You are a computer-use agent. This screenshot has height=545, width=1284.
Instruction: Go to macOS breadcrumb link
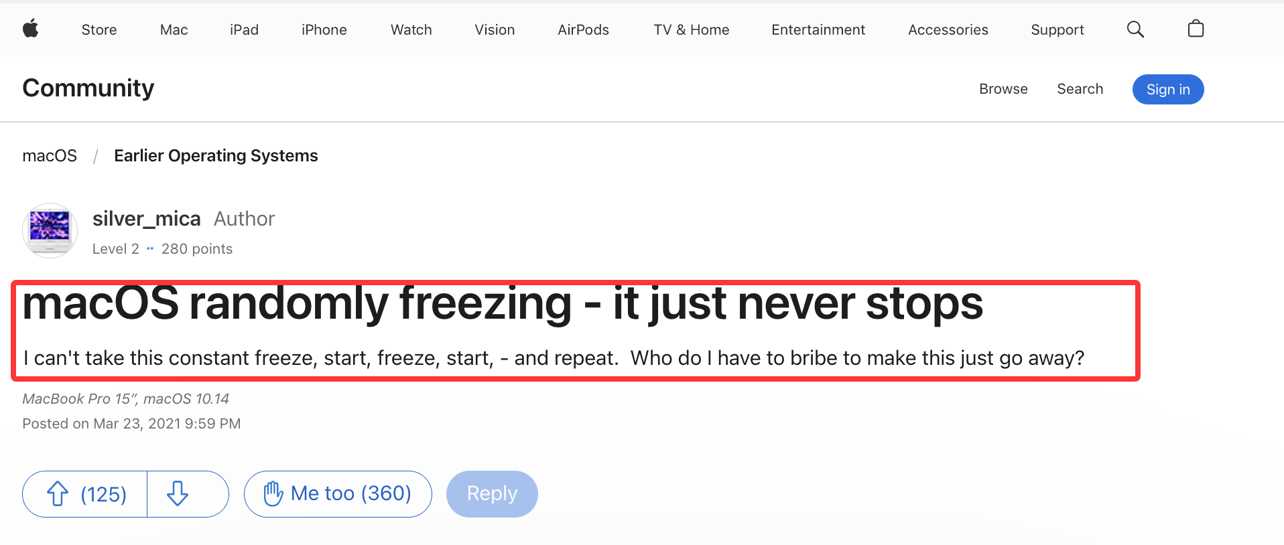(x=50, y=156)
